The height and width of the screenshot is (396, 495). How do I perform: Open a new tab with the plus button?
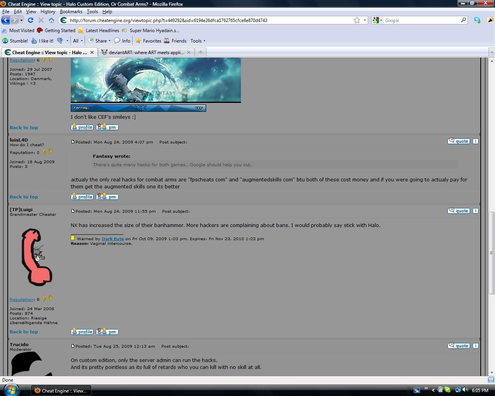click(x=200, y=52)
